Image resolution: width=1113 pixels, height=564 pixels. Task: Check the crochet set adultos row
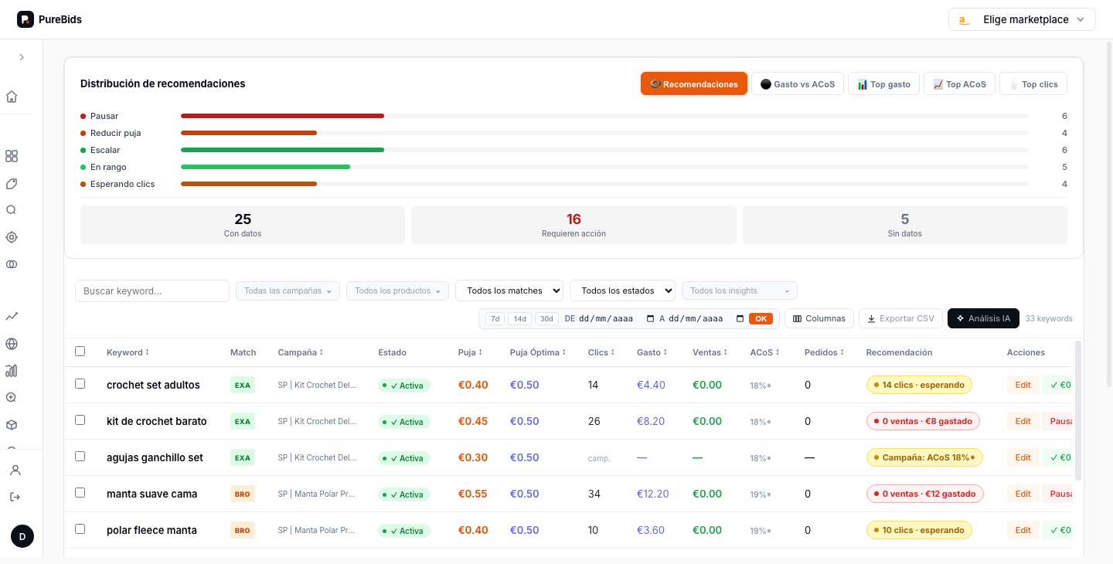pyautogui.click(x=80, y=384)
